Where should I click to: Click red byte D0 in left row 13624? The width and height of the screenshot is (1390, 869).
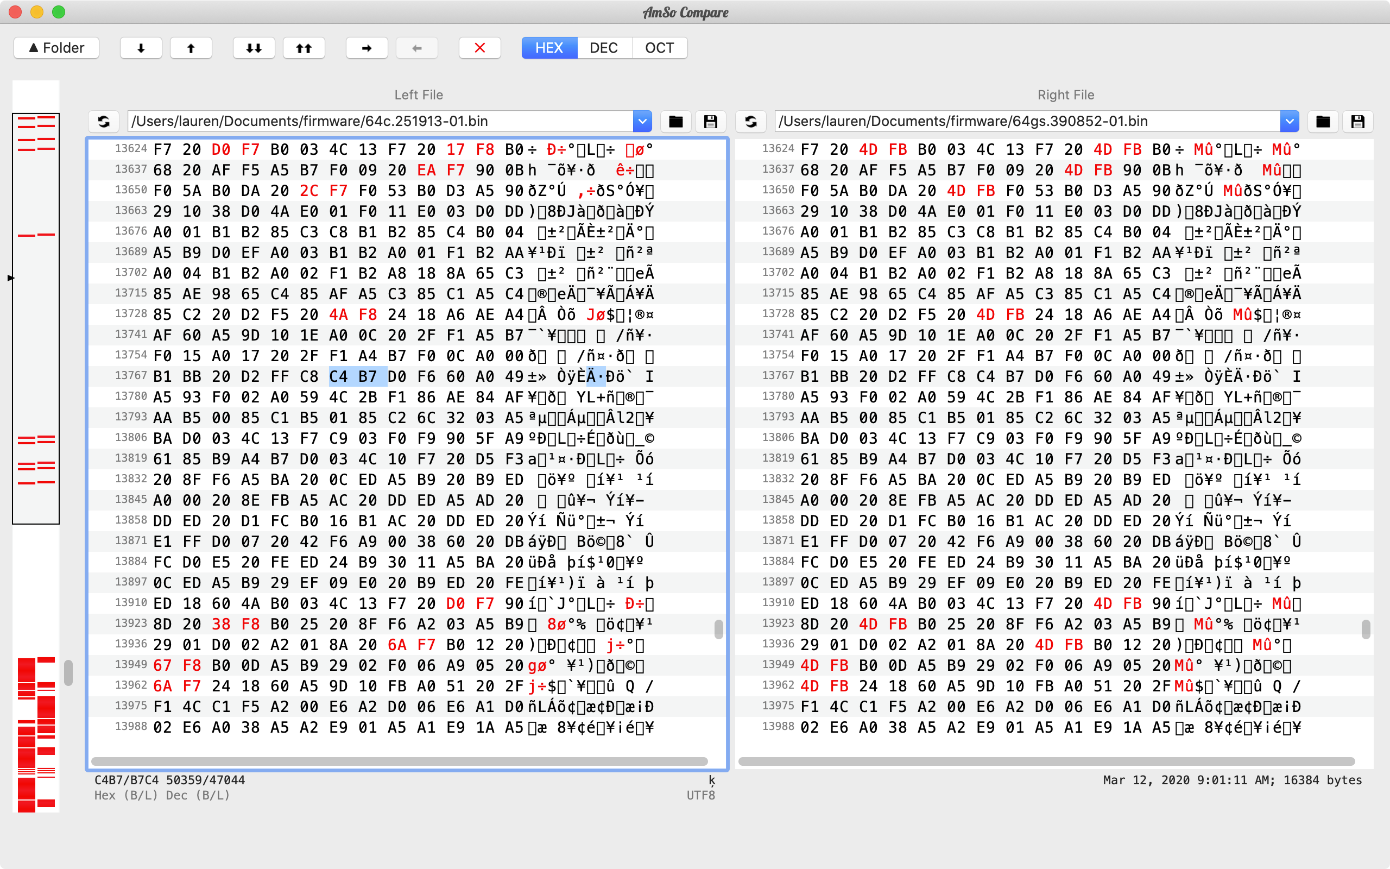(x=221, y=149)
